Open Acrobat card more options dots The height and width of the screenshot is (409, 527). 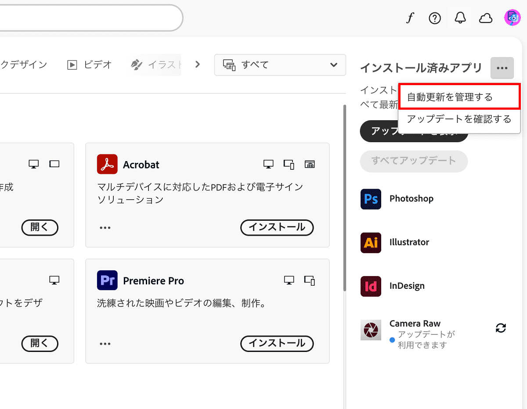[105, 228]
